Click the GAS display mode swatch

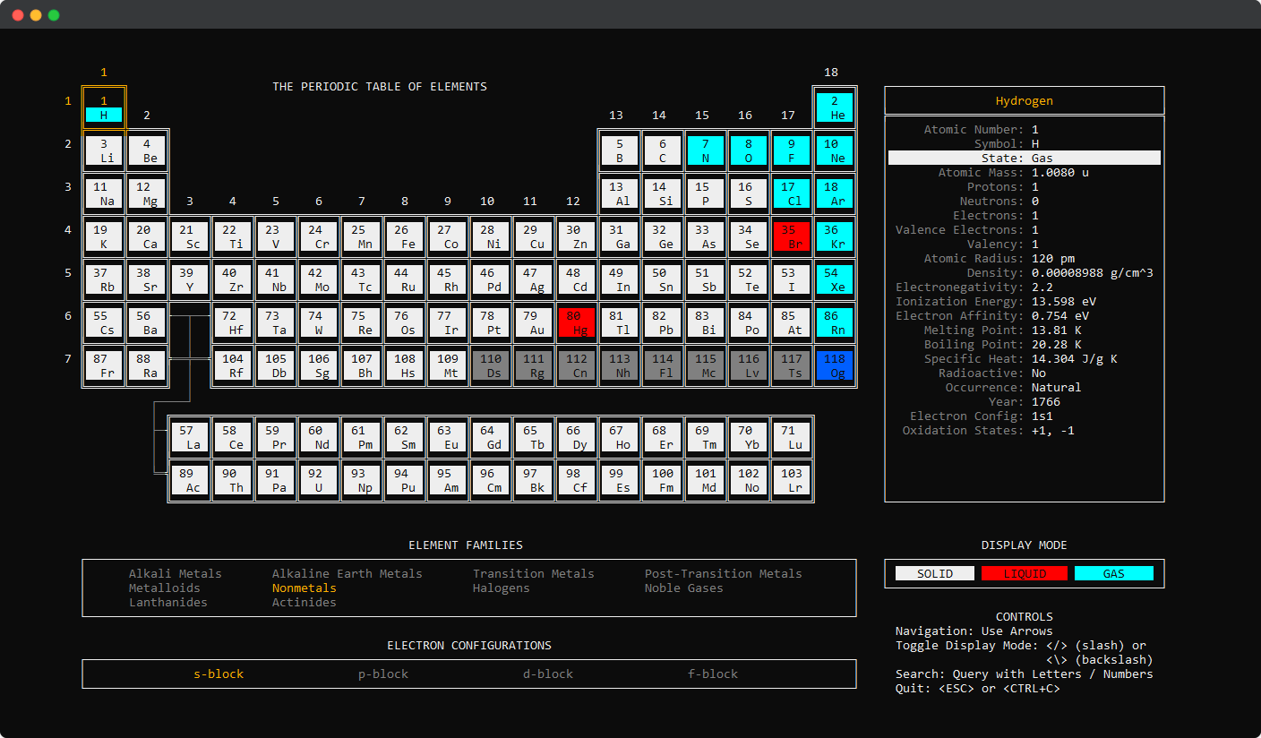point(1114,574)
